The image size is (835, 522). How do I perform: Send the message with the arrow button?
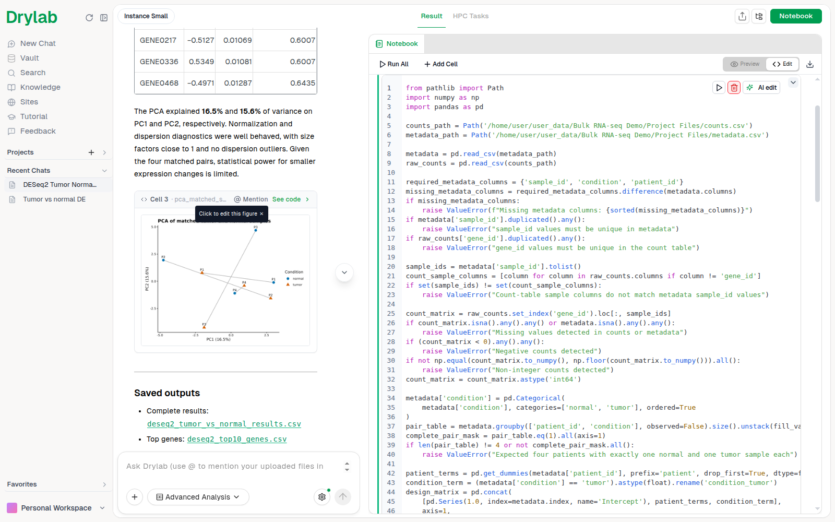(x=343, y=497)
